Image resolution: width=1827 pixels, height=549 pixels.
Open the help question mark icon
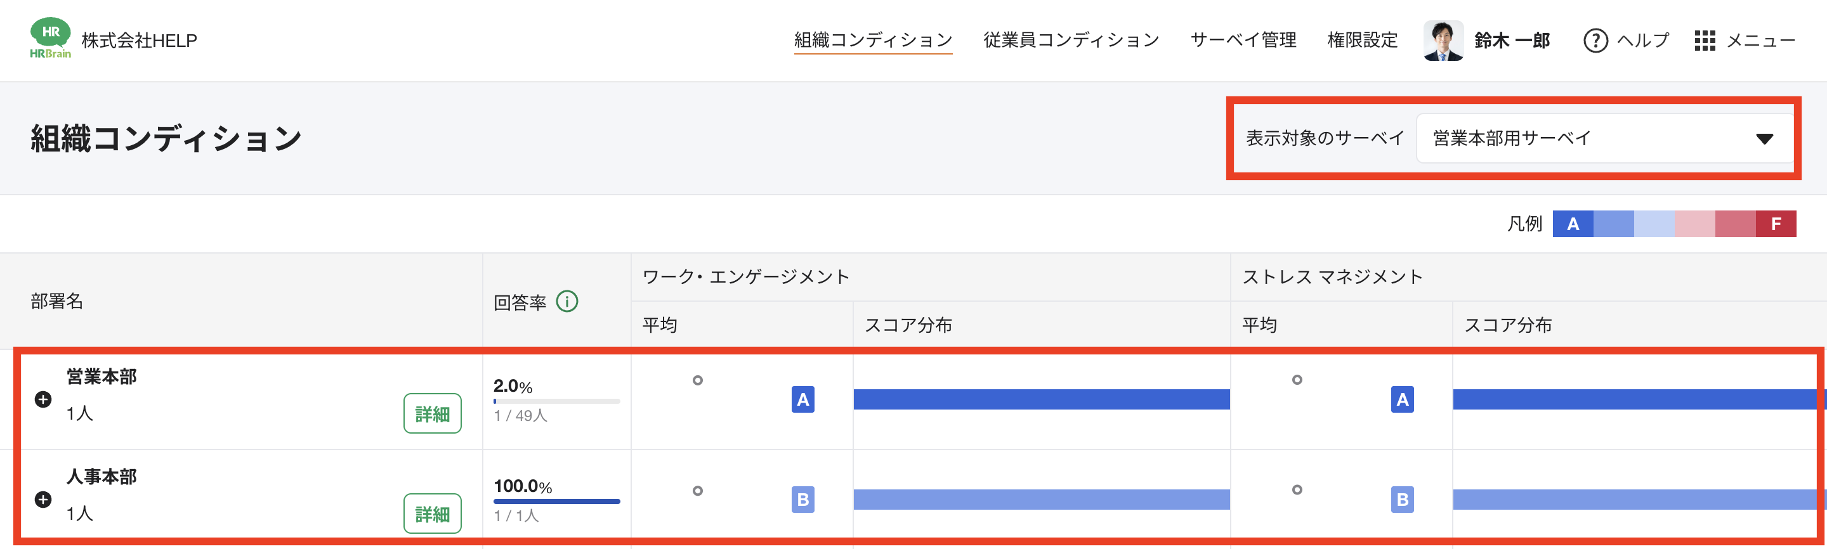(x=1595, y=41)
